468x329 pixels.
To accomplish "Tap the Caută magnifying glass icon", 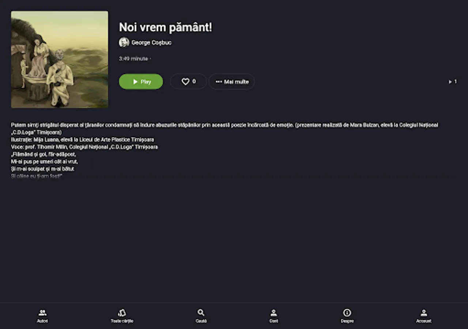I will (201, 313).
